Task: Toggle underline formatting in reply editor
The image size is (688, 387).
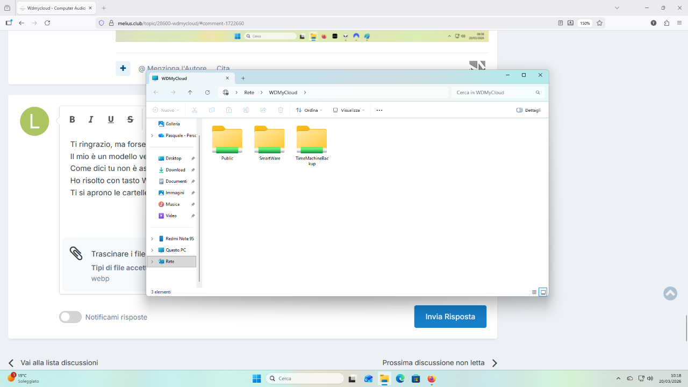Action: (x=111, y=119)
